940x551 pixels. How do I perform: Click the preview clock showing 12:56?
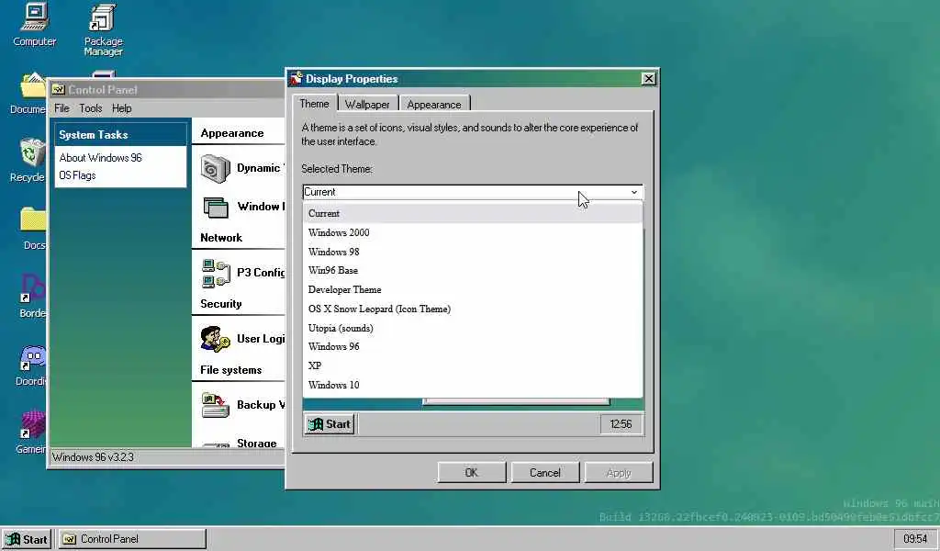(x=621, y=424)
